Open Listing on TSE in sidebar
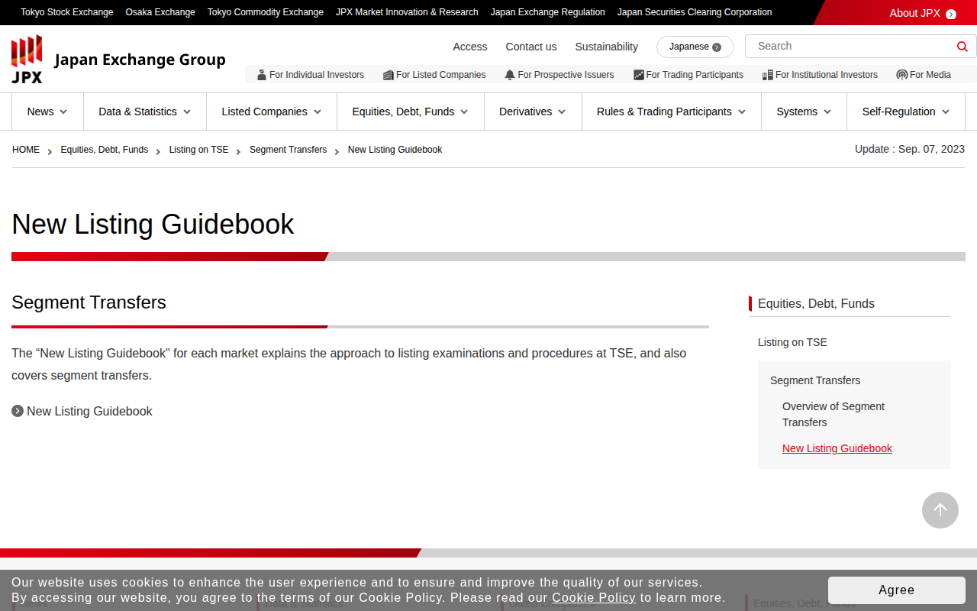 (x=792, y=342)
